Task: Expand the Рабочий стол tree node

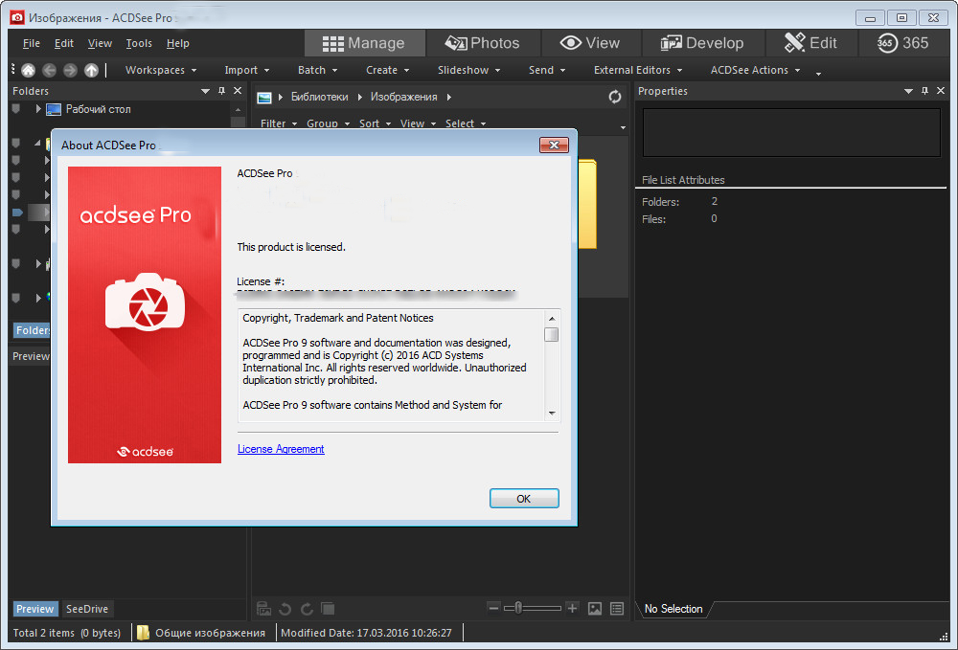Action: 38,108
